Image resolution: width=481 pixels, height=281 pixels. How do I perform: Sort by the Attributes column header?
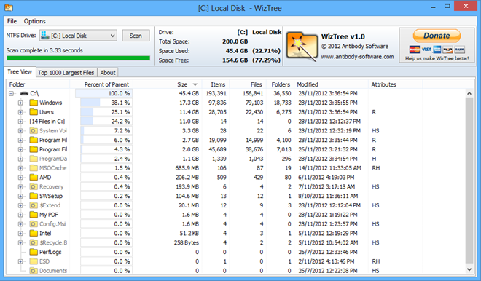click(396, 84)
